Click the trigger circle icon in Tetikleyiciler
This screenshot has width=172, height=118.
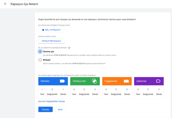point(94,81)
